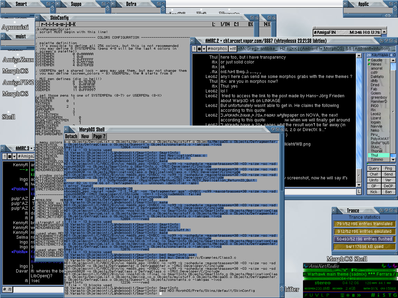Click the U icon in AmiNetRadio
This screenshot has width=398, height=298.
click(x=311, y=295)
